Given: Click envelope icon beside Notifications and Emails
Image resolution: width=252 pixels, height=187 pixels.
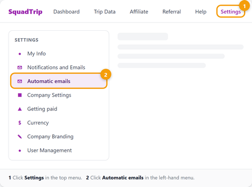Looking at the screenshot, I should pyautogui.click(x=20, y=67).
